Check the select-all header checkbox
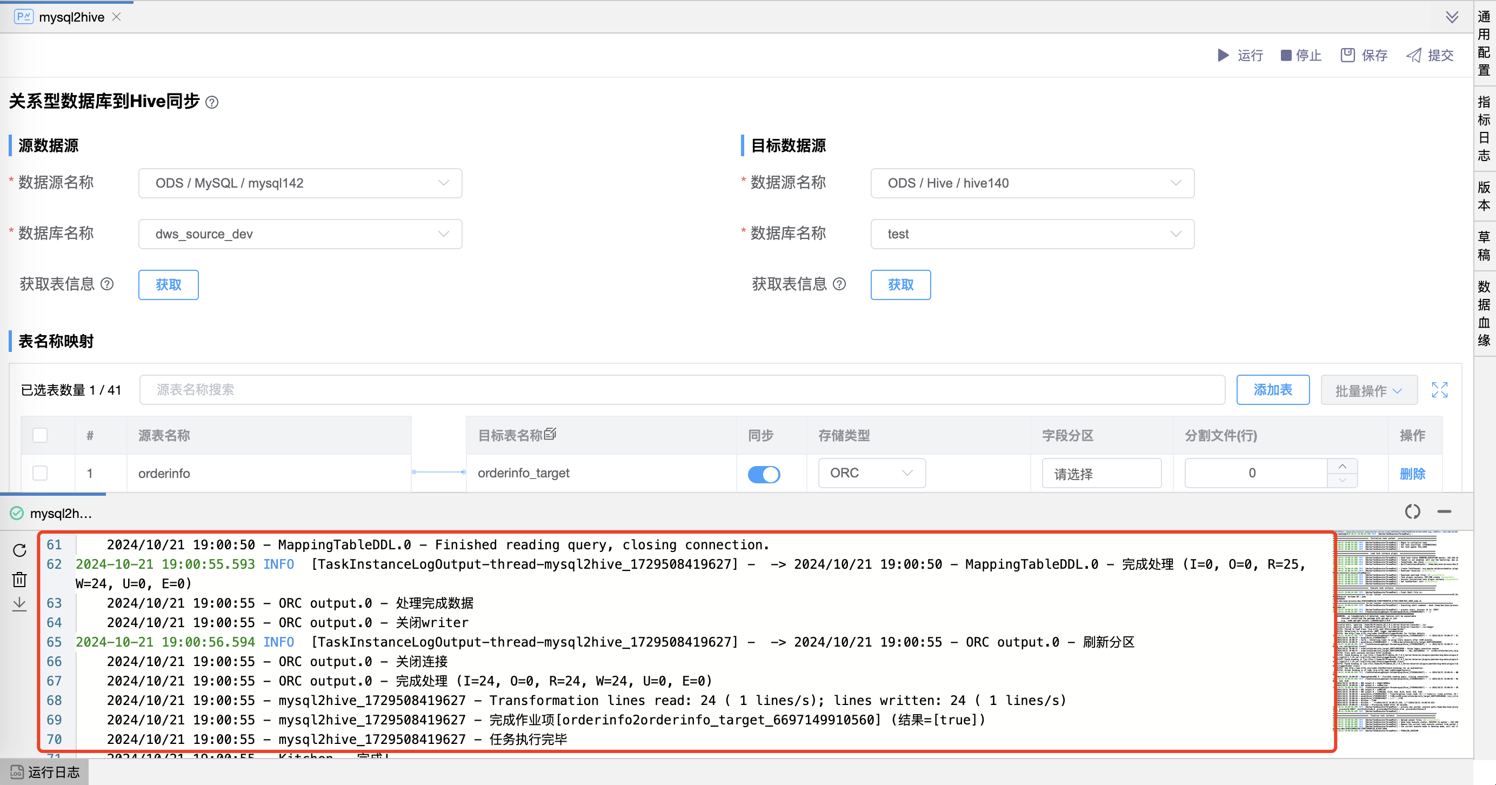The image size is (1496, 785). [40, 435]
